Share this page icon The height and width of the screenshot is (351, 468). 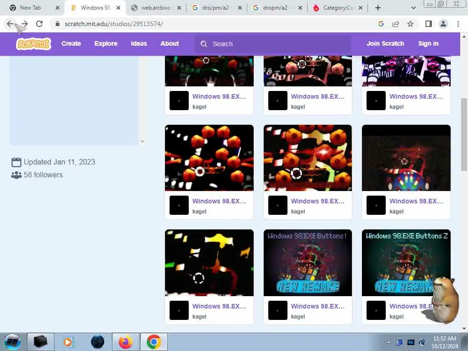pos(396,24)
